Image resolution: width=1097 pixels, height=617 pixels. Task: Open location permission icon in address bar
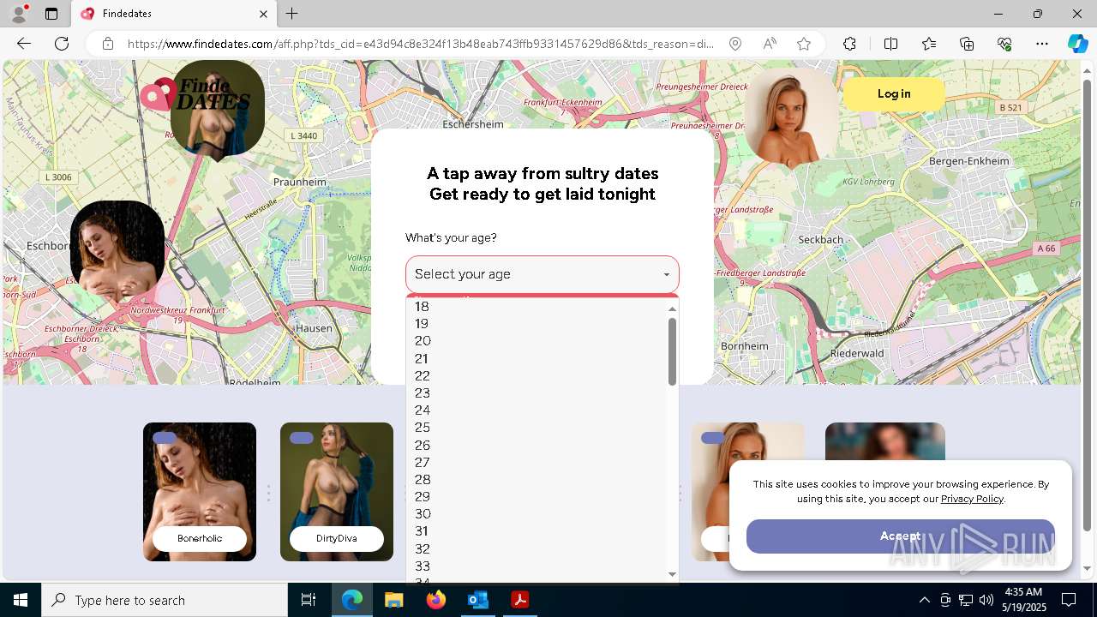[x=735, y=44]
